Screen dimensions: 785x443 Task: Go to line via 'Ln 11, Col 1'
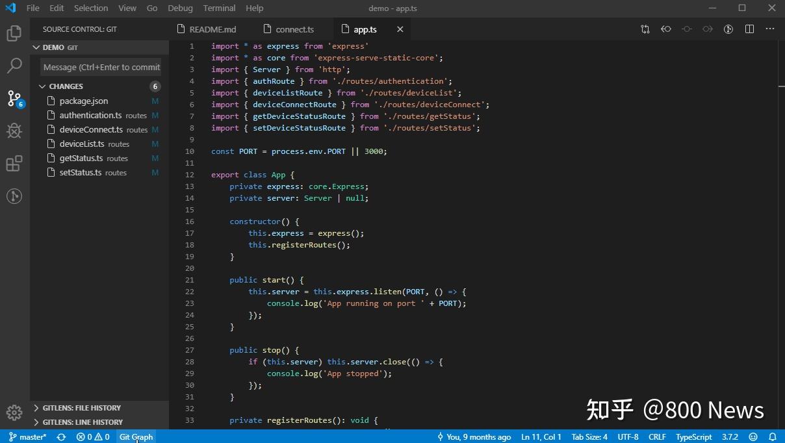coord(541,437)
